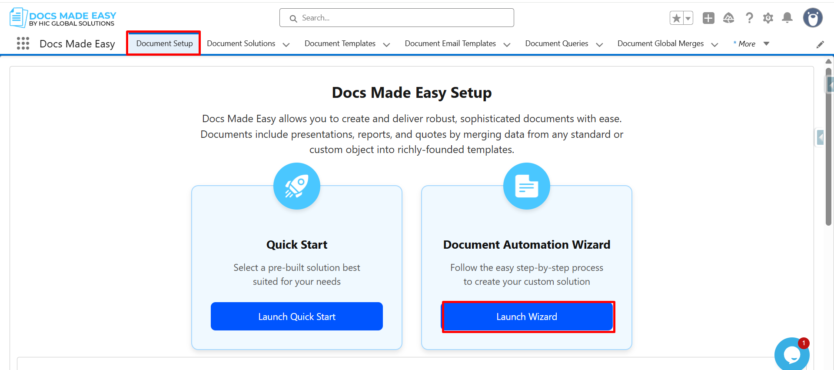Click the Document Automation Wizard title
834x370 pixels.
pos(527,245)
